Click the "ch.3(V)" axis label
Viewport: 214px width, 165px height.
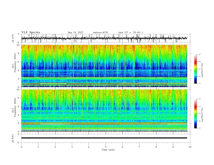point(13,138)
